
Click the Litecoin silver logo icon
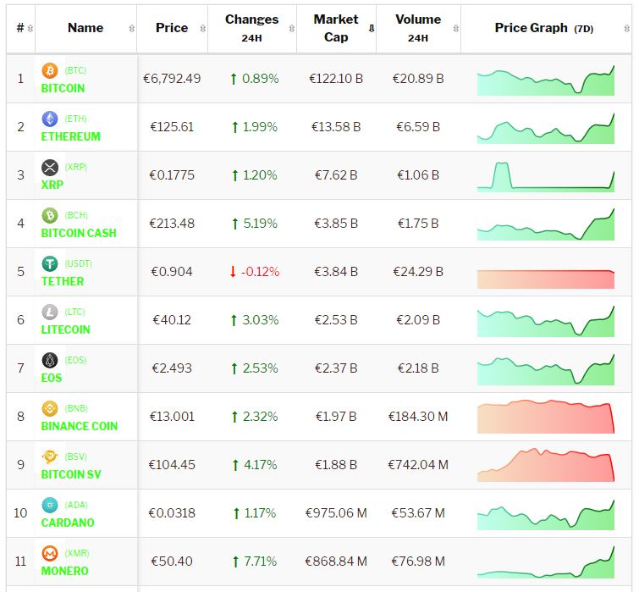click(49, 312)
